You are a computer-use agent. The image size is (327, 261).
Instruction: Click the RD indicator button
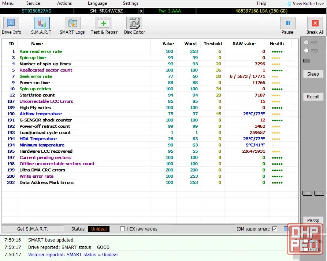pyautogui.click(x=319, y=193)
